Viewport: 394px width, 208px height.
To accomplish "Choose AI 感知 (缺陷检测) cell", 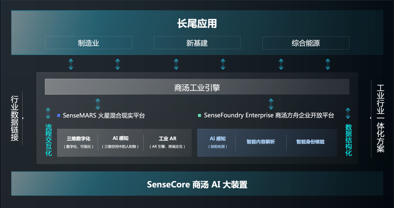I will pos(217,142).
